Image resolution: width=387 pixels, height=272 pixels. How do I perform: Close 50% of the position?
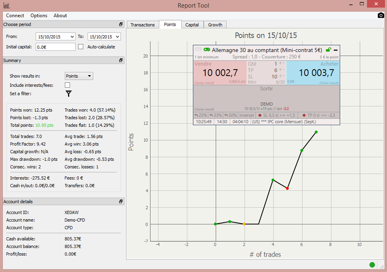231,115
